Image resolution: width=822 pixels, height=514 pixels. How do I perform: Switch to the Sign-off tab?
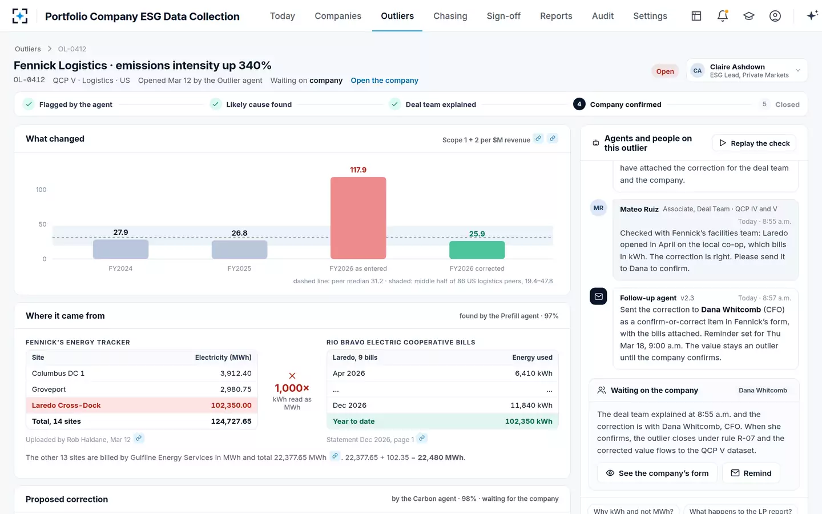pyautogui.click(x=503, y=16)
